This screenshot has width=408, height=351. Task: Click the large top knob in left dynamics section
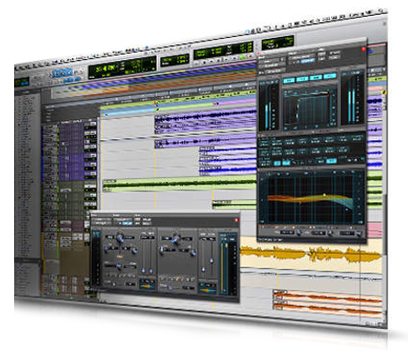[120, 238]
